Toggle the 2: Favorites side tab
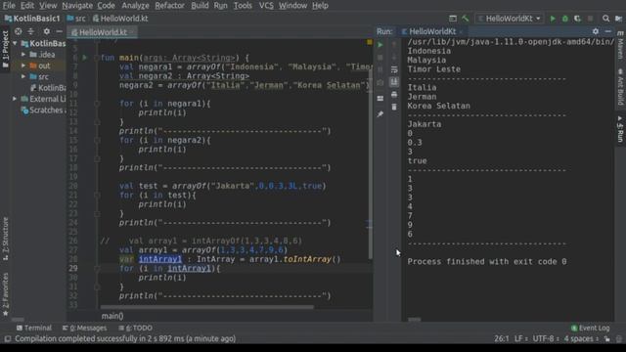This screenshot has width=626, height=352. (x=5, y=294)
